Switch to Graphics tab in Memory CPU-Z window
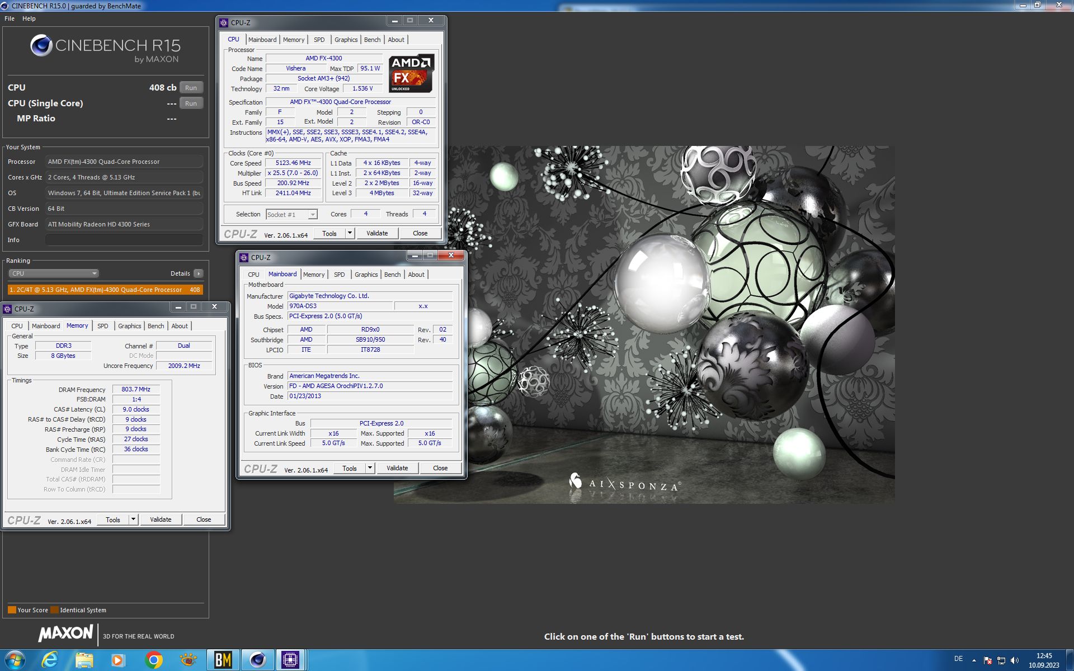 129,326
